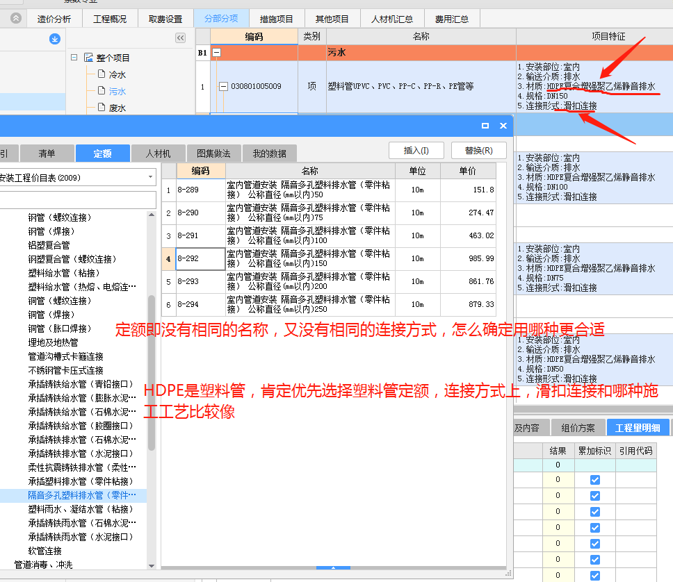
Task: Maximize the quota lookup dialog
Action: pyautogui.click(x=485, y=126)
